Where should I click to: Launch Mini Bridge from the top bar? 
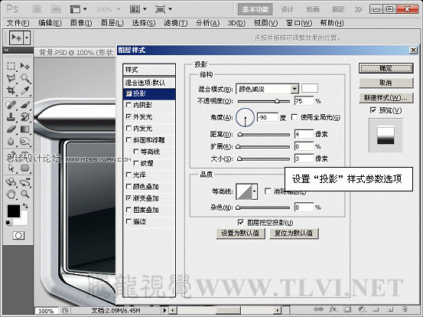[56, 9]
